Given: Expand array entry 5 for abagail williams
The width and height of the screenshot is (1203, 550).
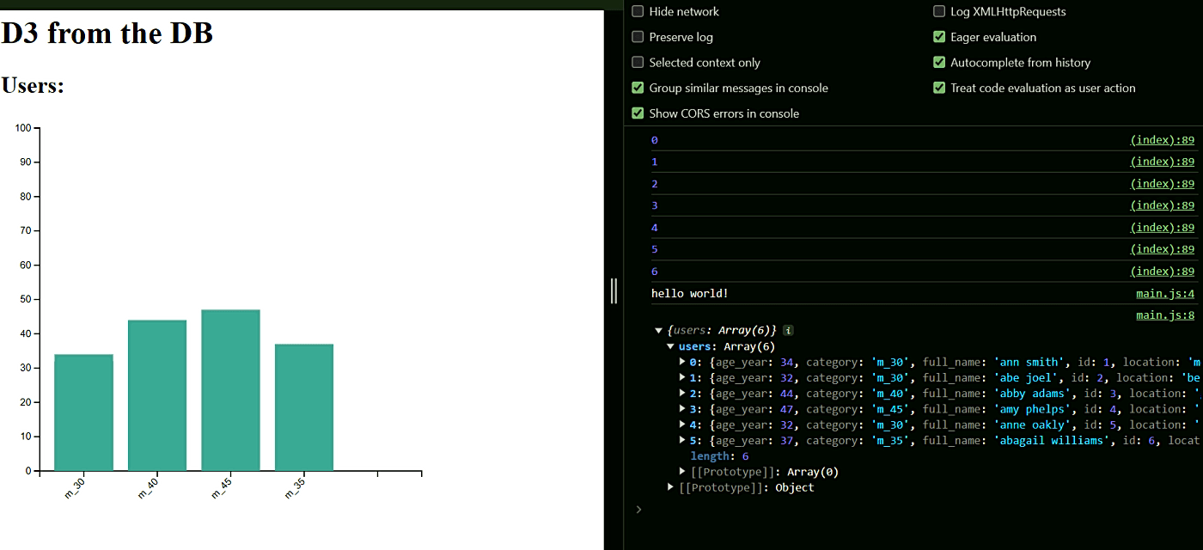Looking at the screenshot, I should coord(683,440).
